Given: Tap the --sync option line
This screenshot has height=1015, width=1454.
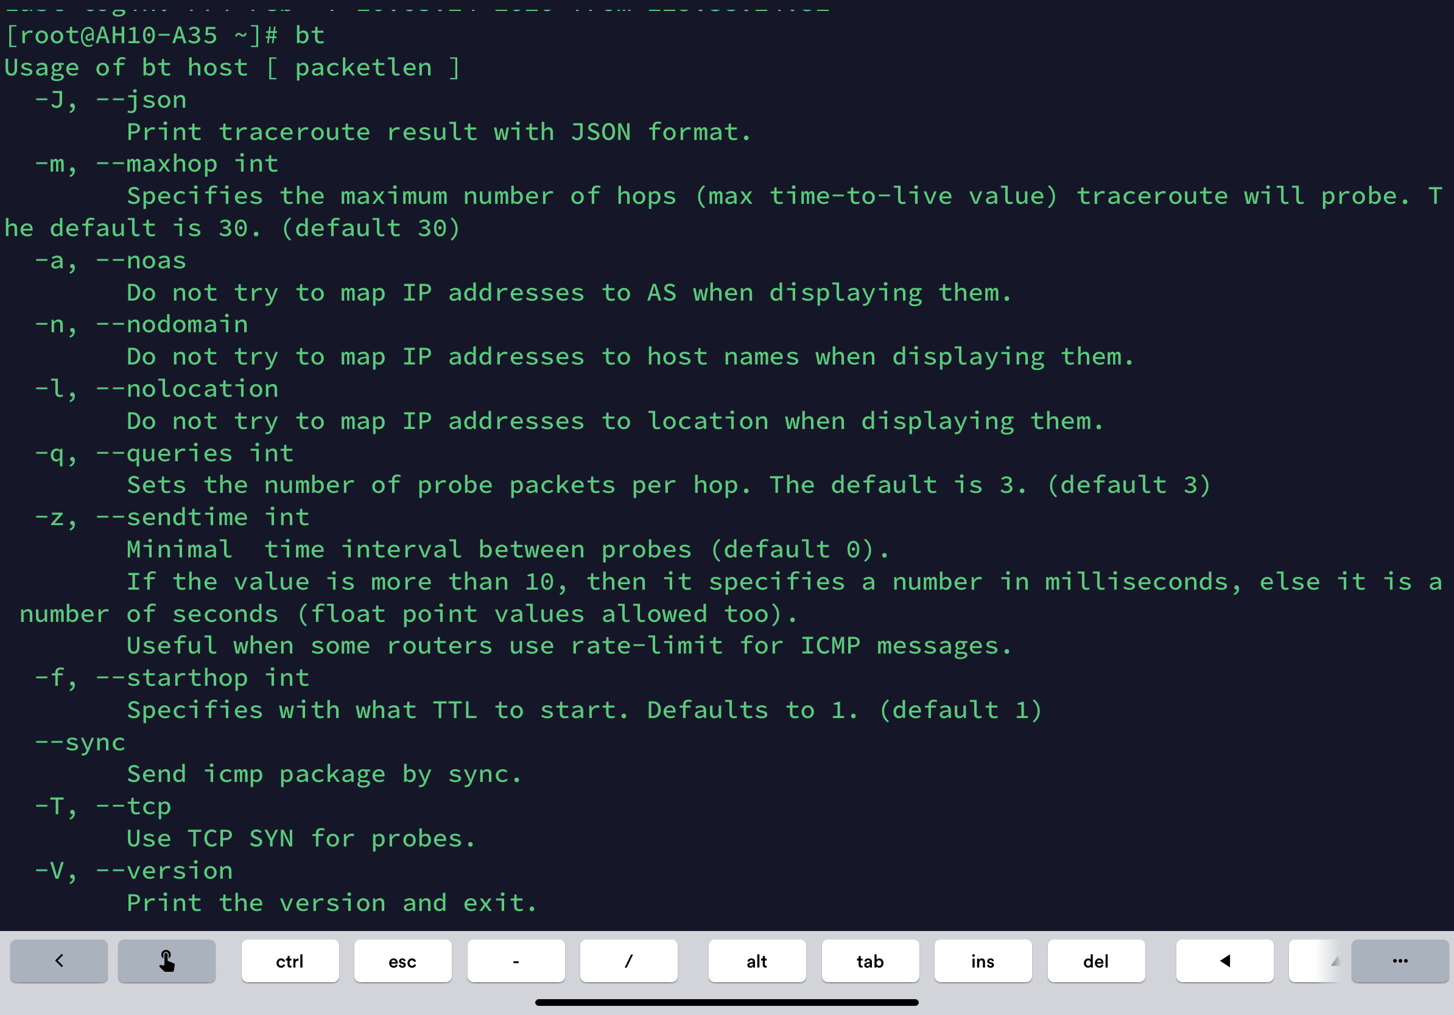Looking at the screenshot, I should 80,742.
